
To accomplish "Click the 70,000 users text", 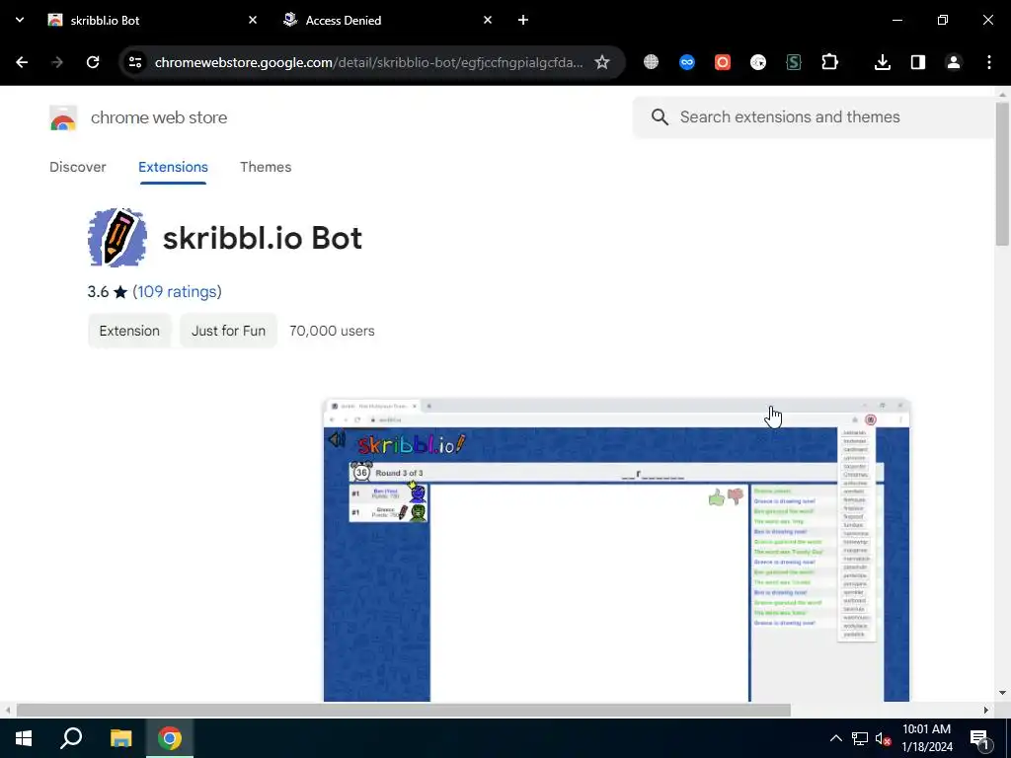I will [332, 331].
